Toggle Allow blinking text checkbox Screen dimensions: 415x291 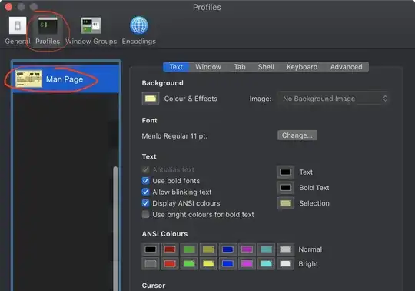tap(145, 192)
